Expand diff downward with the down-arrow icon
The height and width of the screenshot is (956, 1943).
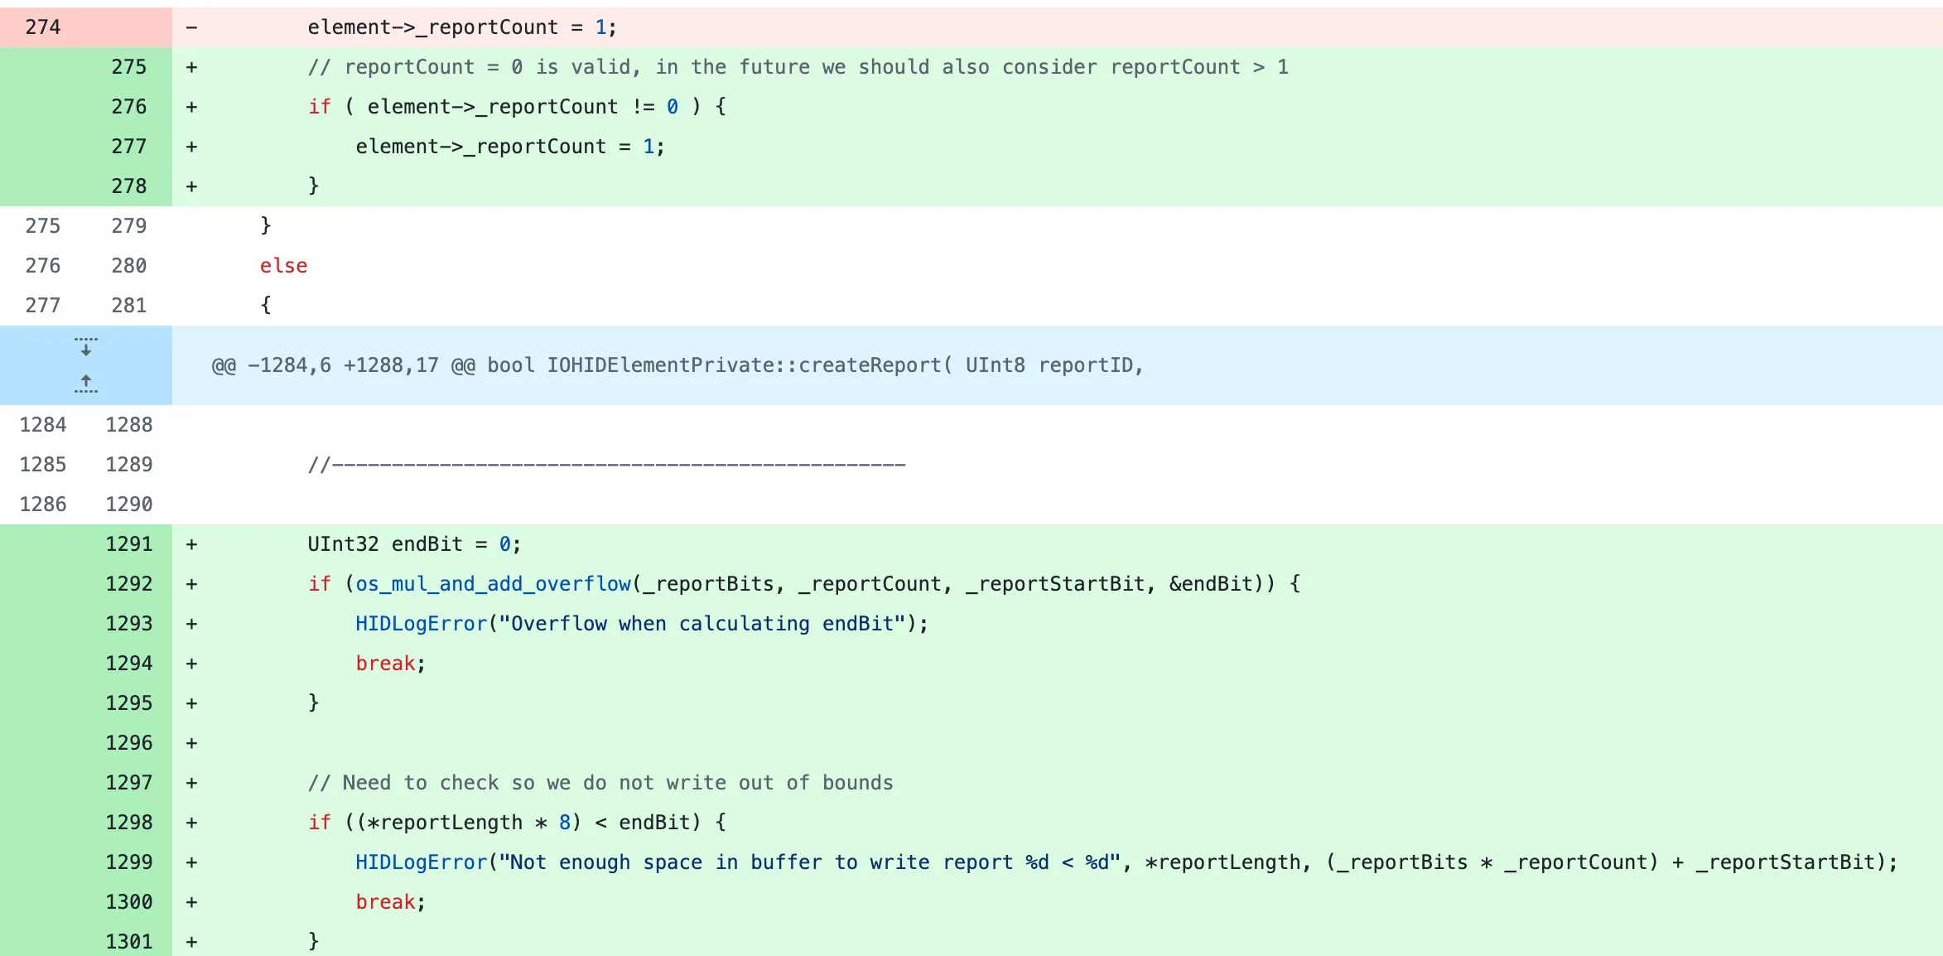85,347
